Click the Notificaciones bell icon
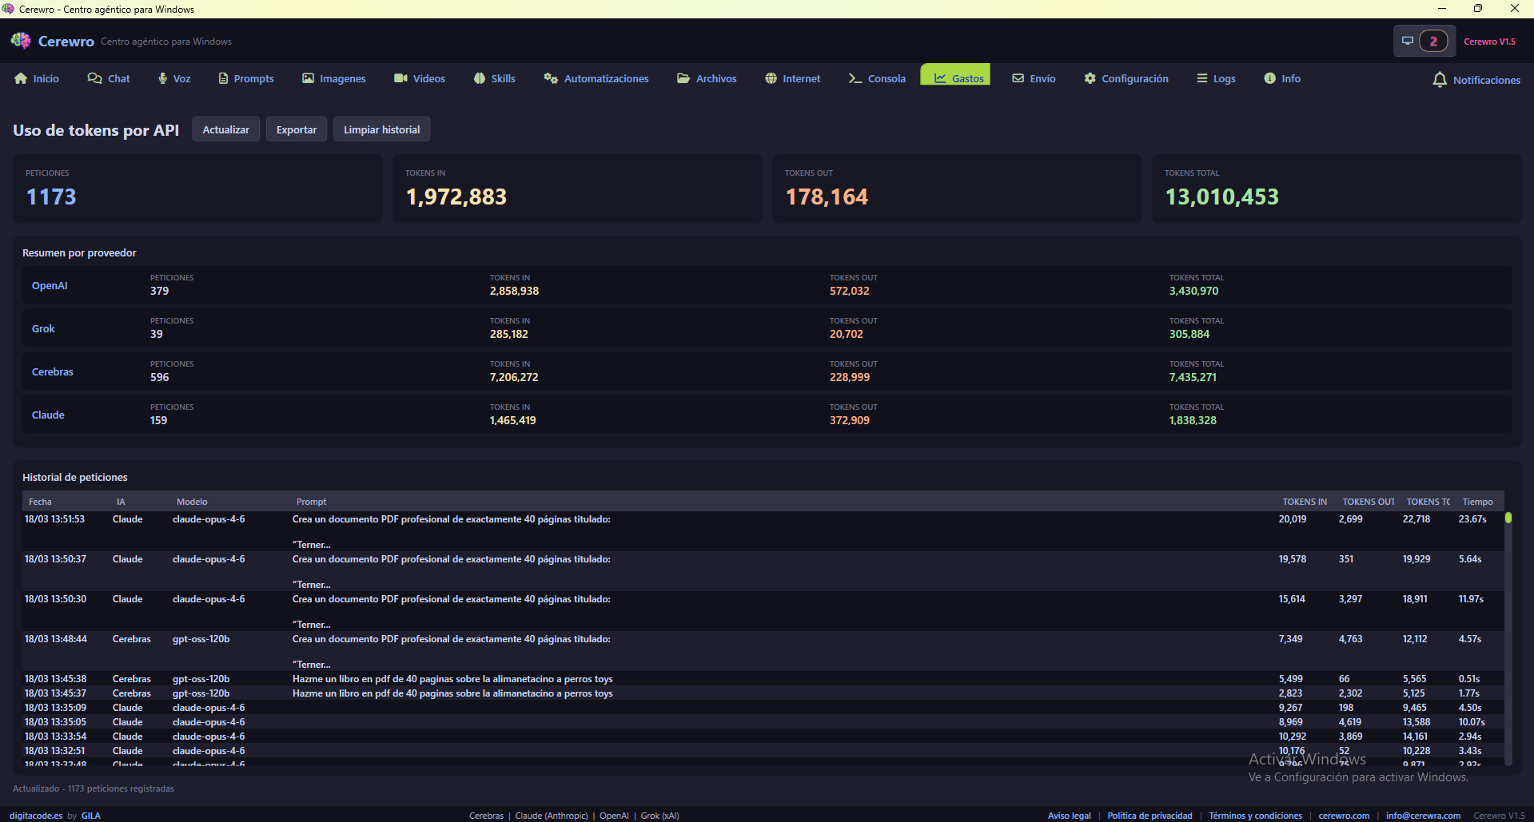This screenshot has width=1534, height=822. point(1439,80)
